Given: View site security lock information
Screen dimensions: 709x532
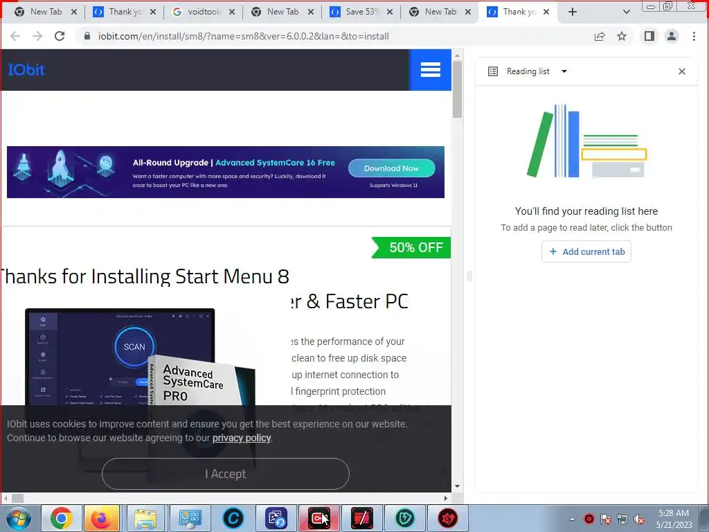Looking at the screenshot, I should (87, 36).
